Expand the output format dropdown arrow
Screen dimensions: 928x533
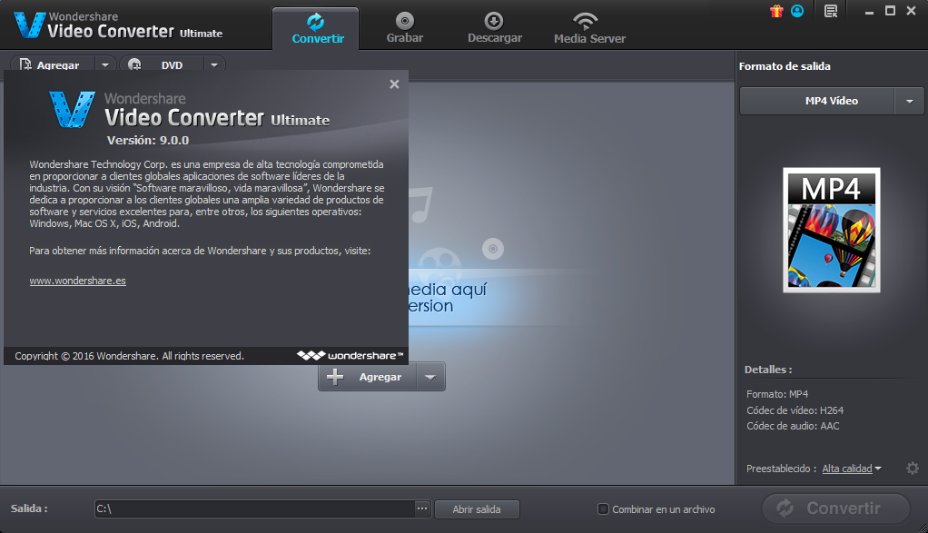tap(910, 101)
